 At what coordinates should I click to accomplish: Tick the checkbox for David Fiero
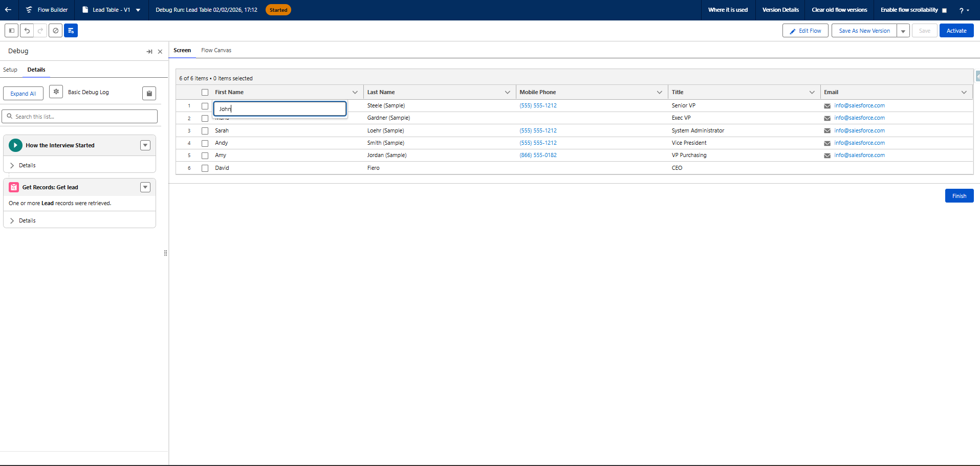pyautogui.click(x=205, y=168)
